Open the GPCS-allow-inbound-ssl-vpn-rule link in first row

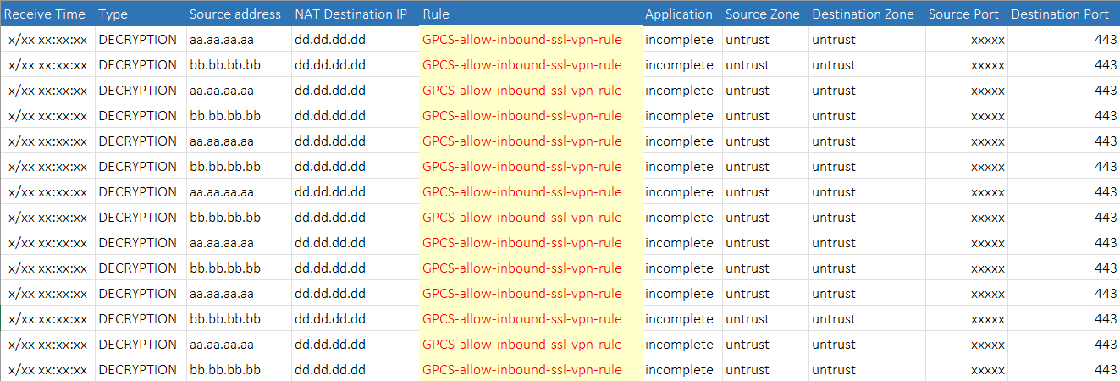tap(522, 40)
